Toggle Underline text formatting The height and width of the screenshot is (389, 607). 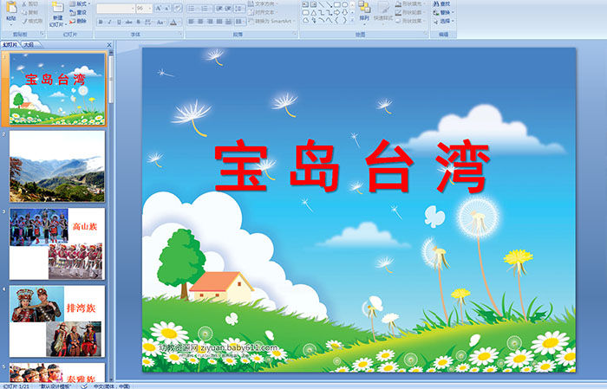pos(120,22)
